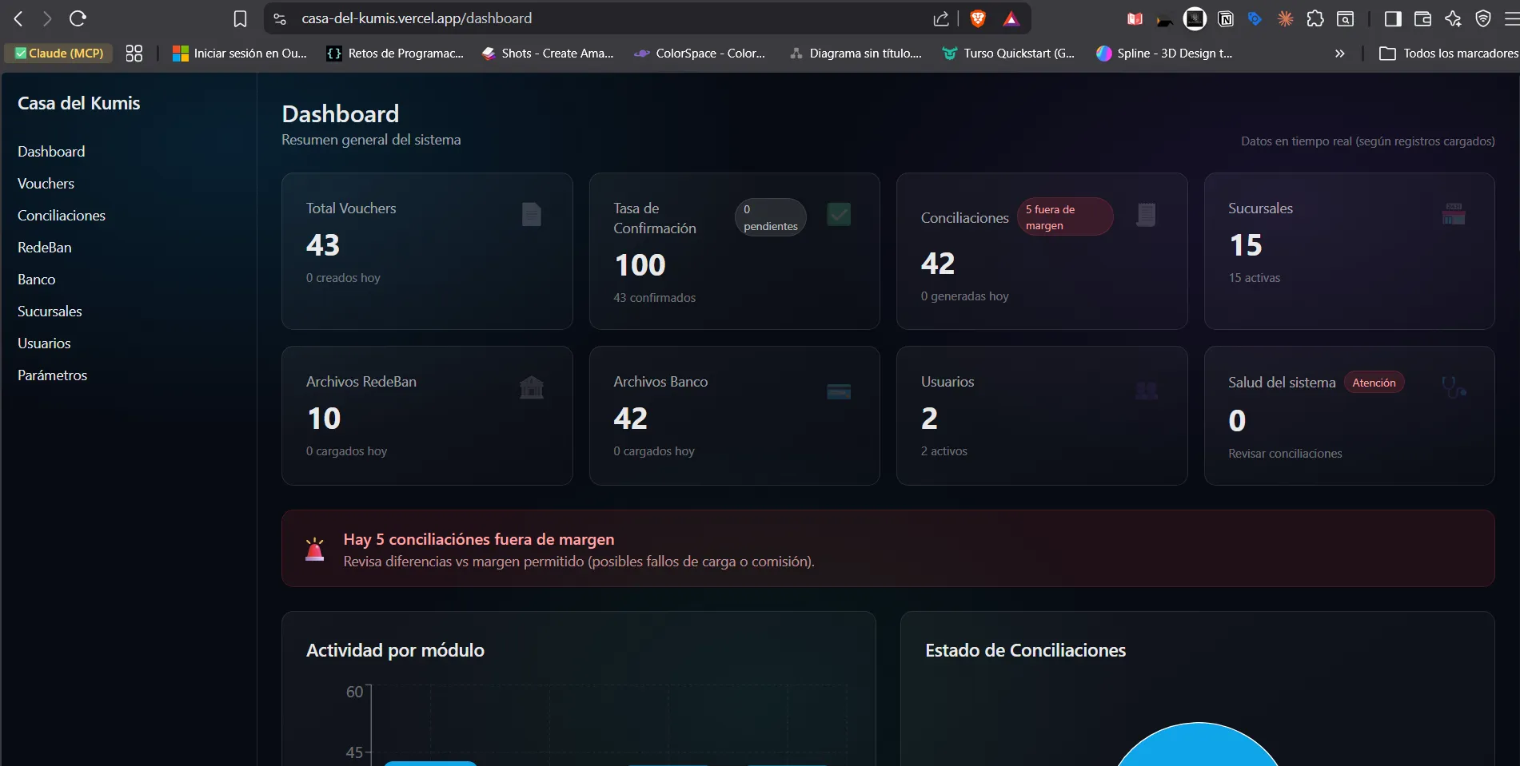Open Retos de Programación bookmark
The height and width of the screenshot is (766, 1520).
point(395,53)
